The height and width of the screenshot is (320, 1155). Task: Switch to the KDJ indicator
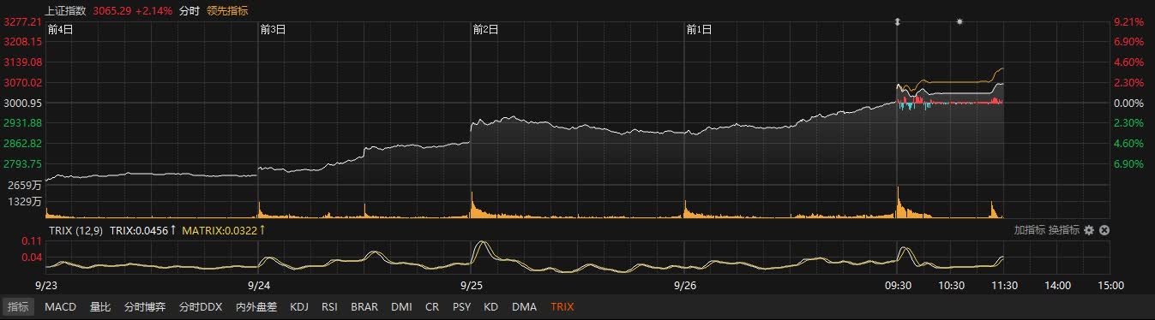299,306
